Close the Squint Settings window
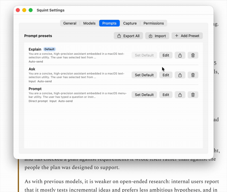The image size is (227, 192). click(18, 10)
